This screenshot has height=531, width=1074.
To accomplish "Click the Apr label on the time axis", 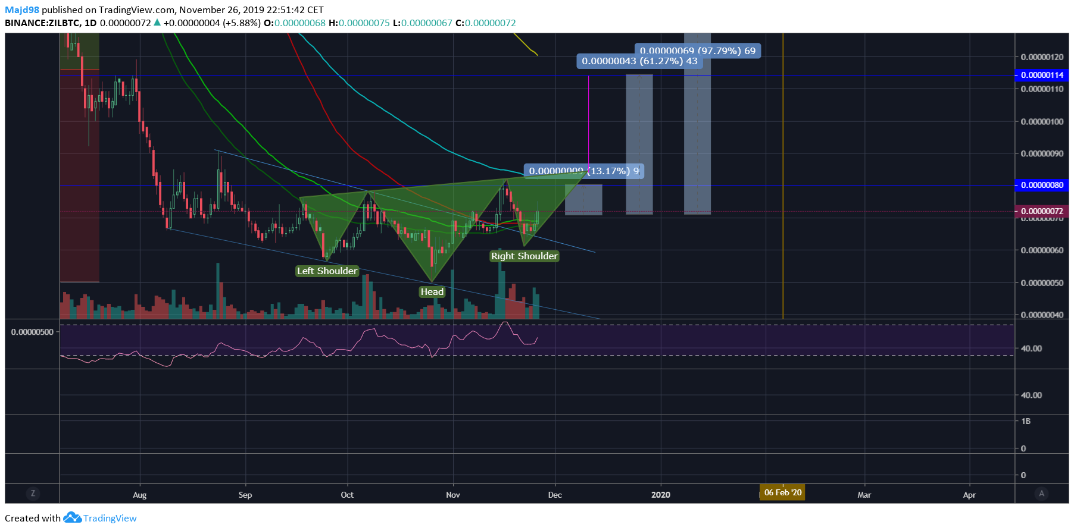I will (x=969, y=495).
